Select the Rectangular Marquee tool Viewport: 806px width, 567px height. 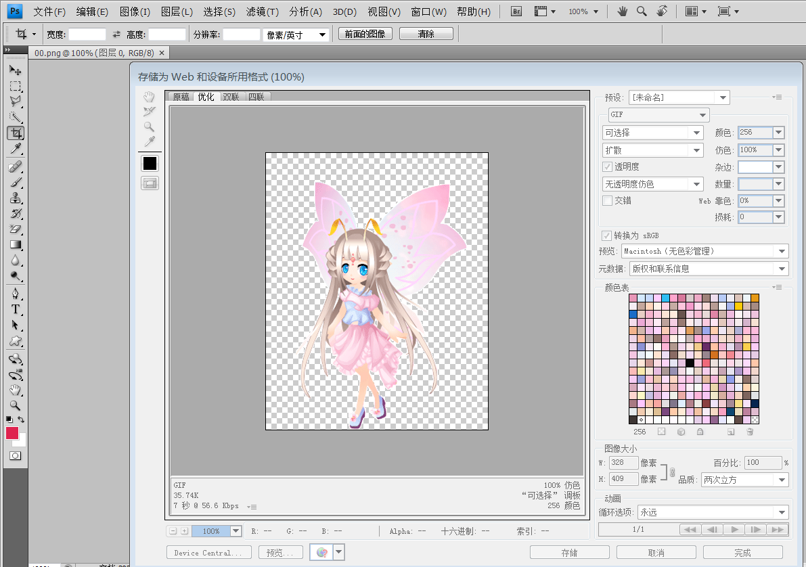16,86
